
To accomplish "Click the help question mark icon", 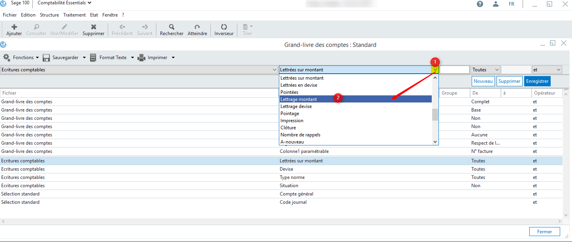I will 480,4.
